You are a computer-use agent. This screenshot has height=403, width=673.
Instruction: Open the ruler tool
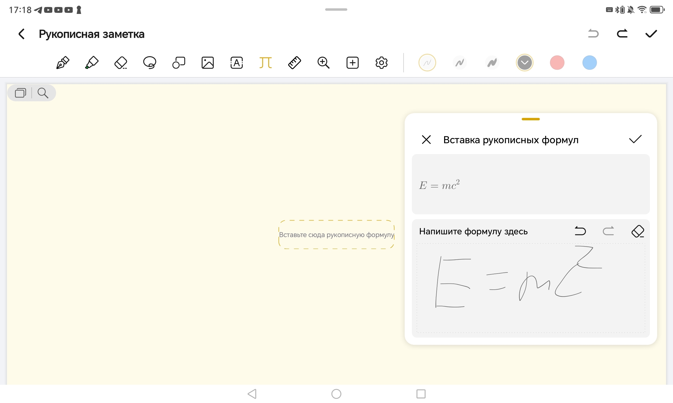coord(294,63)
